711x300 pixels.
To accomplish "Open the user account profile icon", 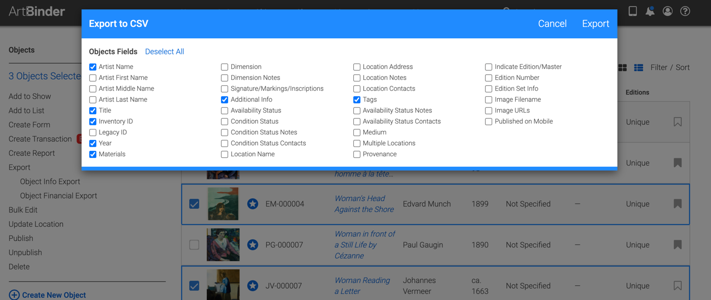I will point(667,11).
